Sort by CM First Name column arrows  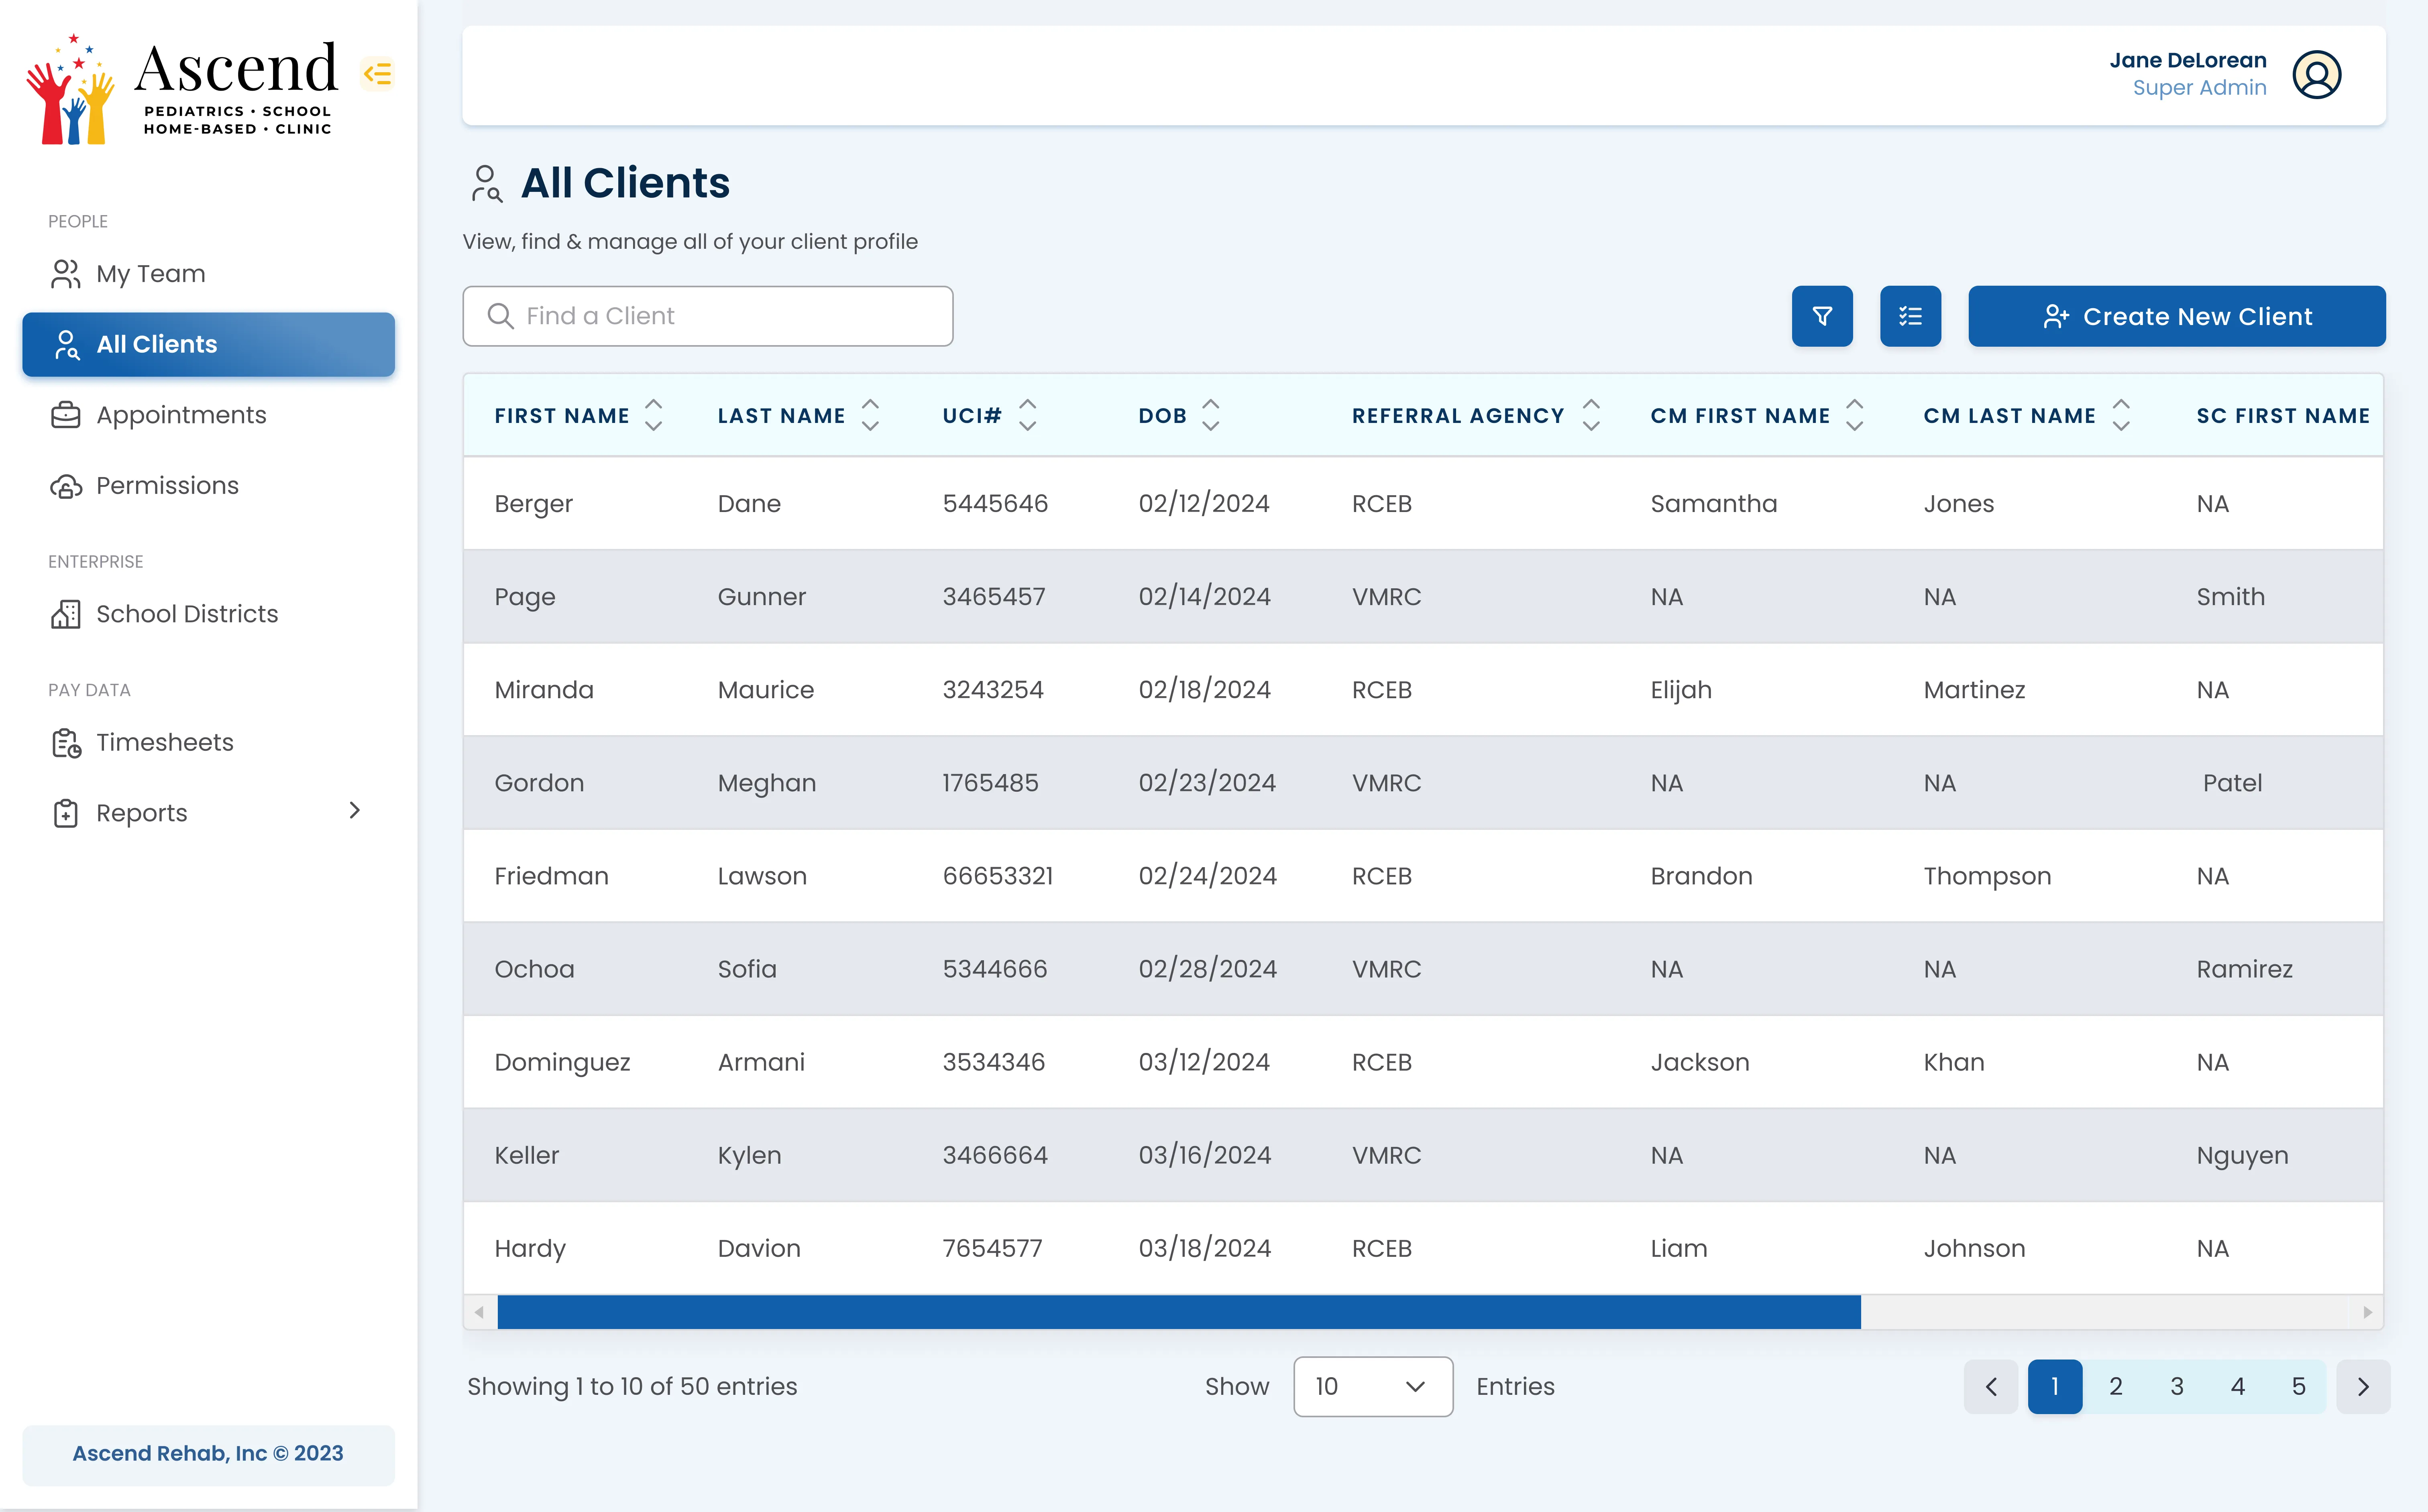click(x=1855, y=415)
